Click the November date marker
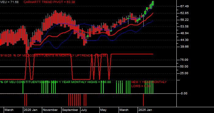The image size is (214, 113). [x=50, y=110]
